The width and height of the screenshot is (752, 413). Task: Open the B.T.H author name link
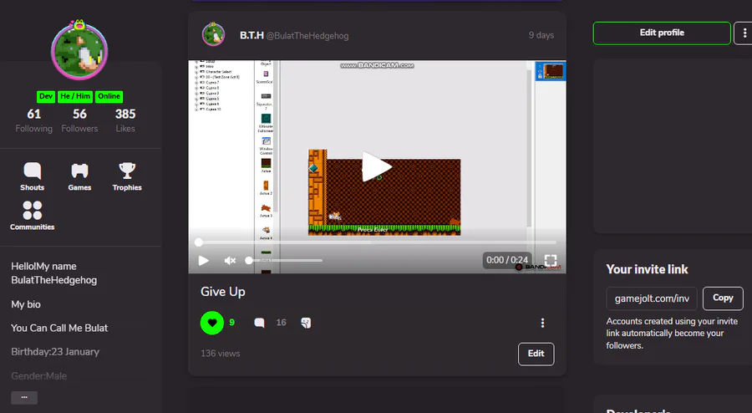(252, 35)
